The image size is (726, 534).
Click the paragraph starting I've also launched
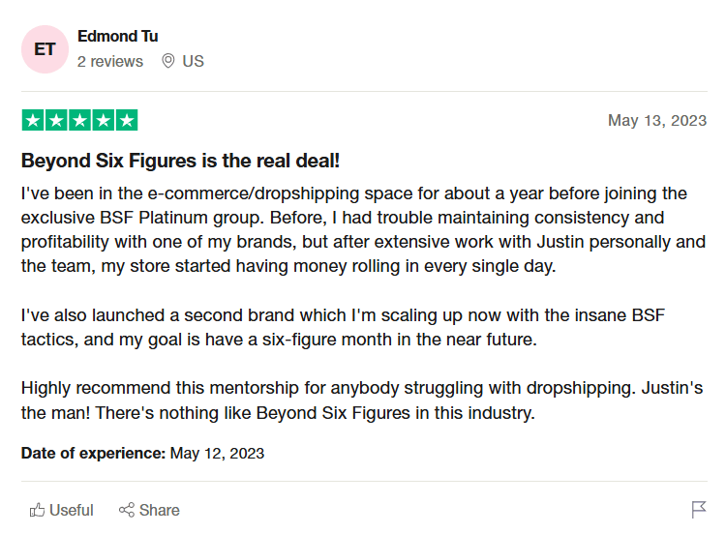click(x=343, y=327)
